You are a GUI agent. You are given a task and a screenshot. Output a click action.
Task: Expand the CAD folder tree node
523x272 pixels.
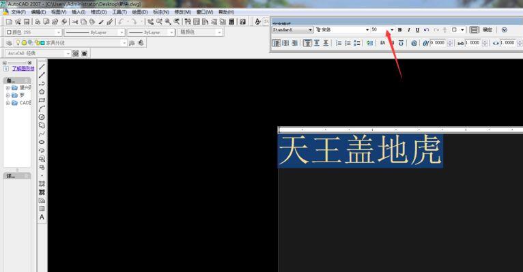pos(8,103)
